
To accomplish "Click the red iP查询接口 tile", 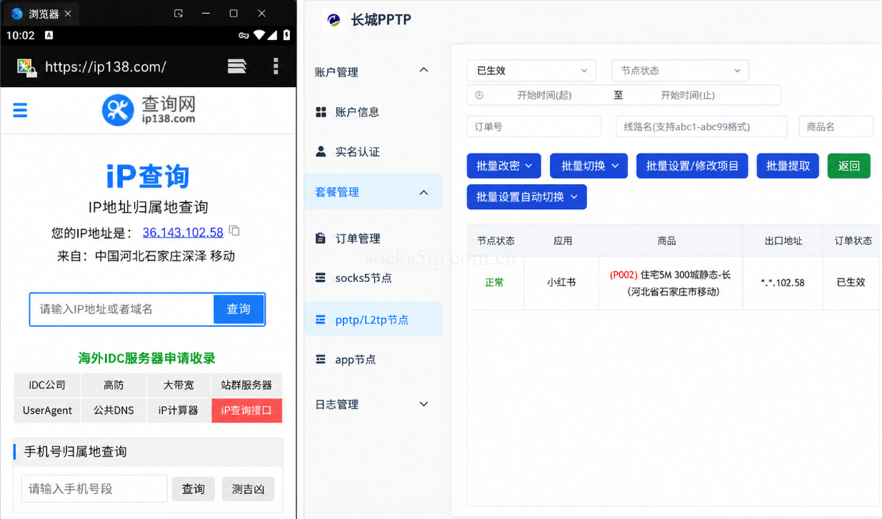I will pos(246,410).
